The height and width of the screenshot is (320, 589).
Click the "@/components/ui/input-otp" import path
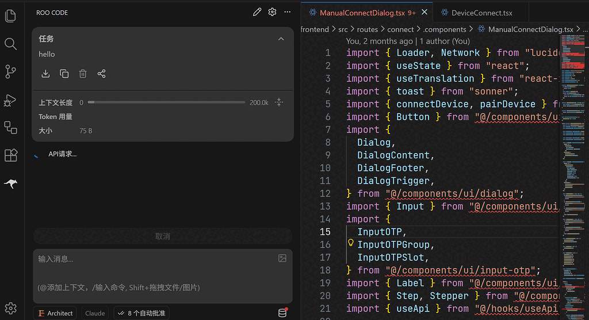tap(460, 271)
